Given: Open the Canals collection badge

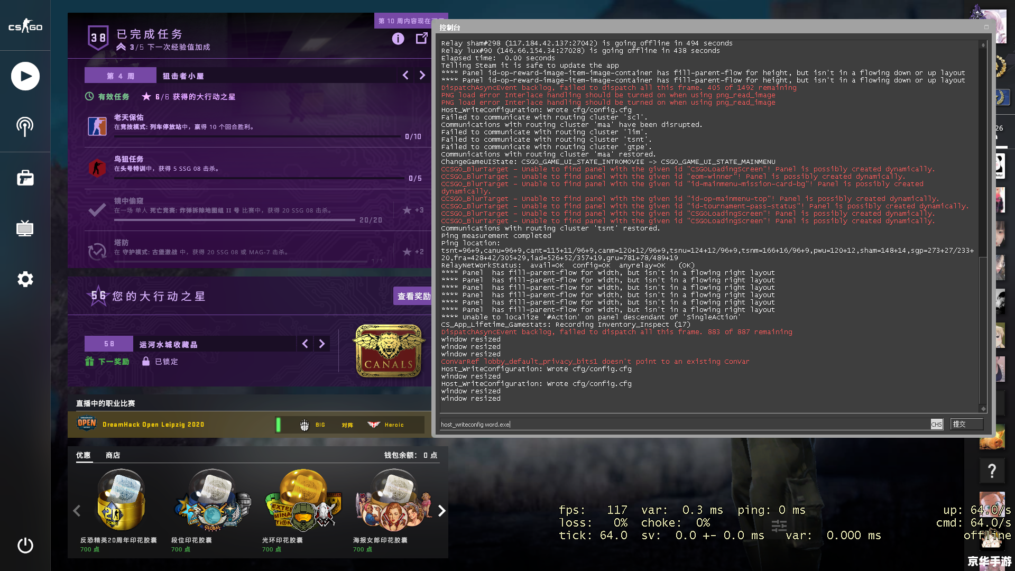Looking at the screenshot, I should coord(389,351).
